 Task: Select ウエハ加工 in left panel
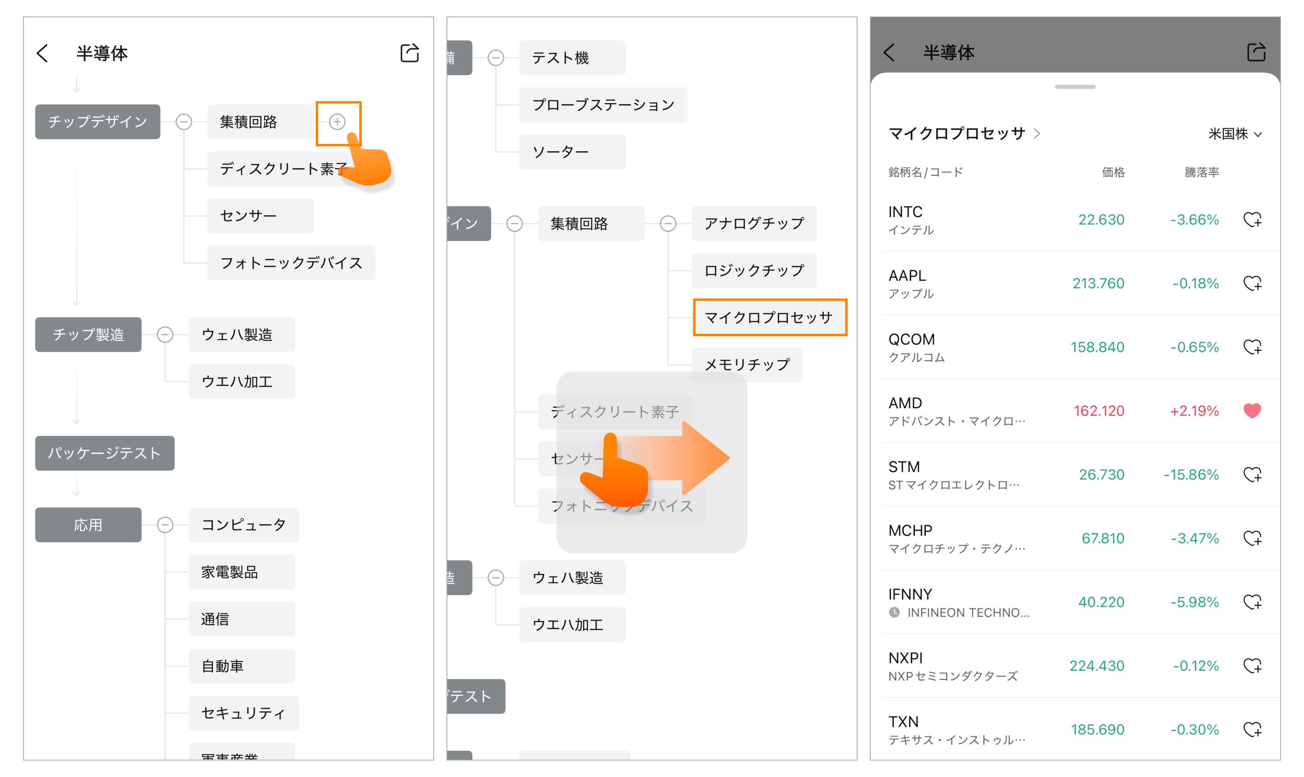point(242,382)
